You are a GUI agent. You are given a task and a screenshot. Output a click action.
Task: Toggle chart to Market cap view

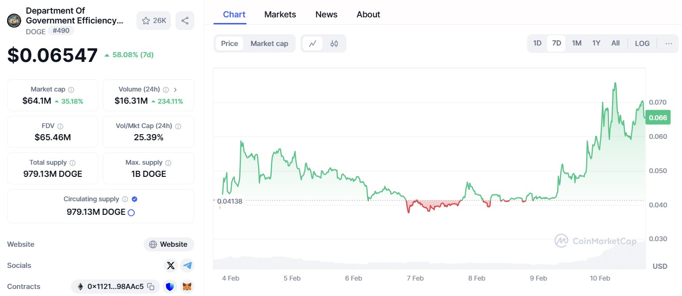coord(269,43)
